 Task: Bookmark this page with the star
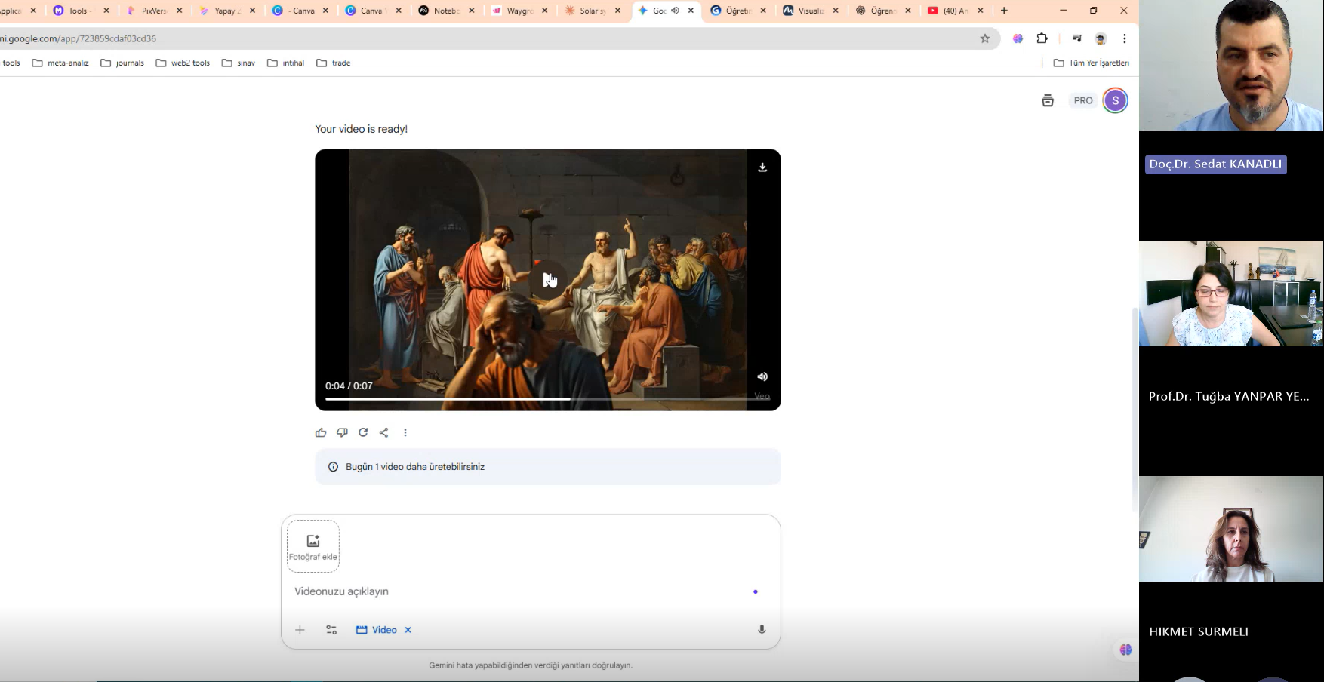[x=985, y=38]
